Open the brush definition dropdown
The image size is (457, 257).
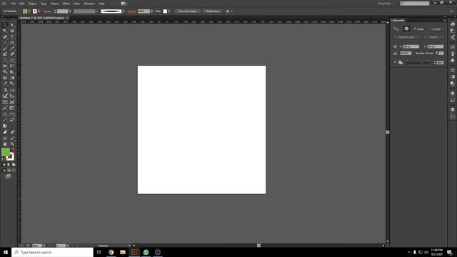click(x=124, y=11)
